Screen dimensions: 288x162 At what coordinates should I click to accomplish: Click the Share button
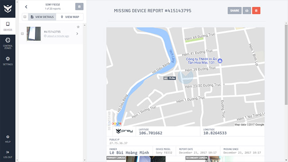point(234,11)
